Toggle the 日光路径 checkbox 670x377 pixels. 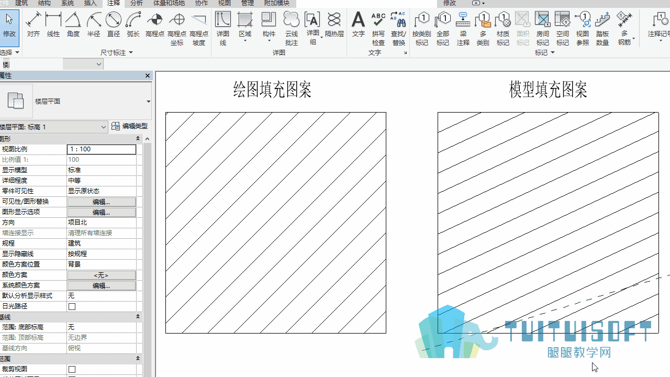pyautogui.click(x=72, y=306)
